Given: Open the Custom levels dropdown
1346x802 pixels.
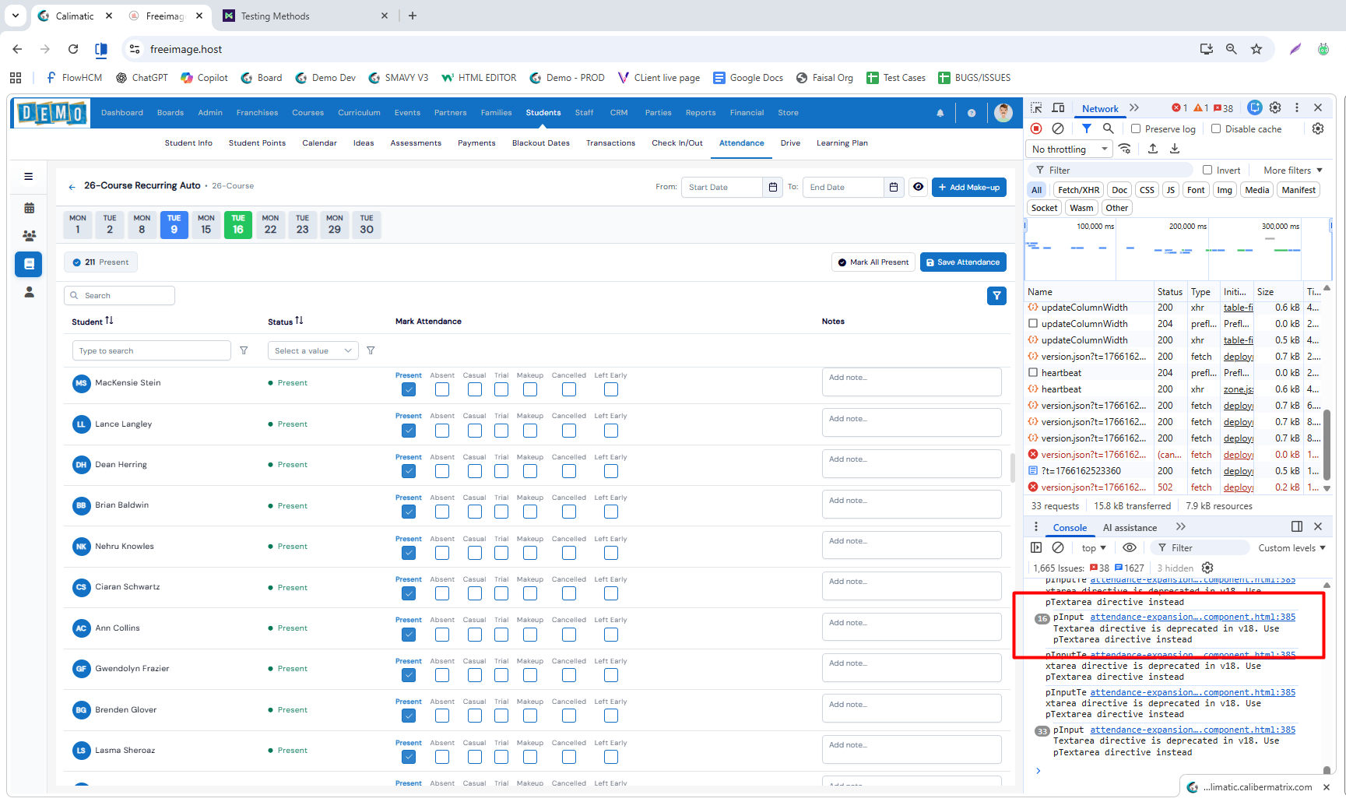Looking at the screenshot, I should 1292,548.
